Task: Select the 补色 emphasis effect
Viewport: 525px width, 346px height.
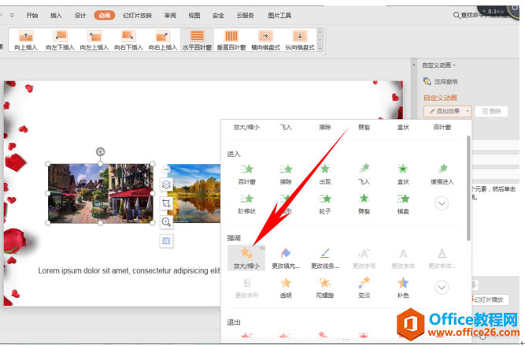Action: click(x=403, y=288)
